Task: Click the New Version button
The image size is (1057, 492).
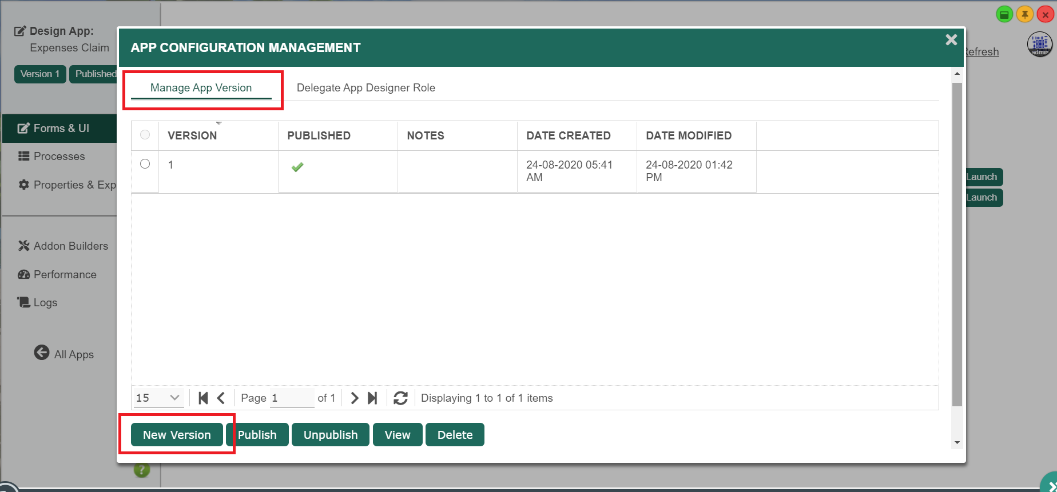Action: click(x=177, y=435)
